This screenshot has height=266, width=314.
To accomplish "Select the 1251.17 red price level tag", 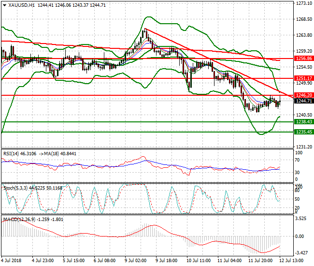I will 303,78.
